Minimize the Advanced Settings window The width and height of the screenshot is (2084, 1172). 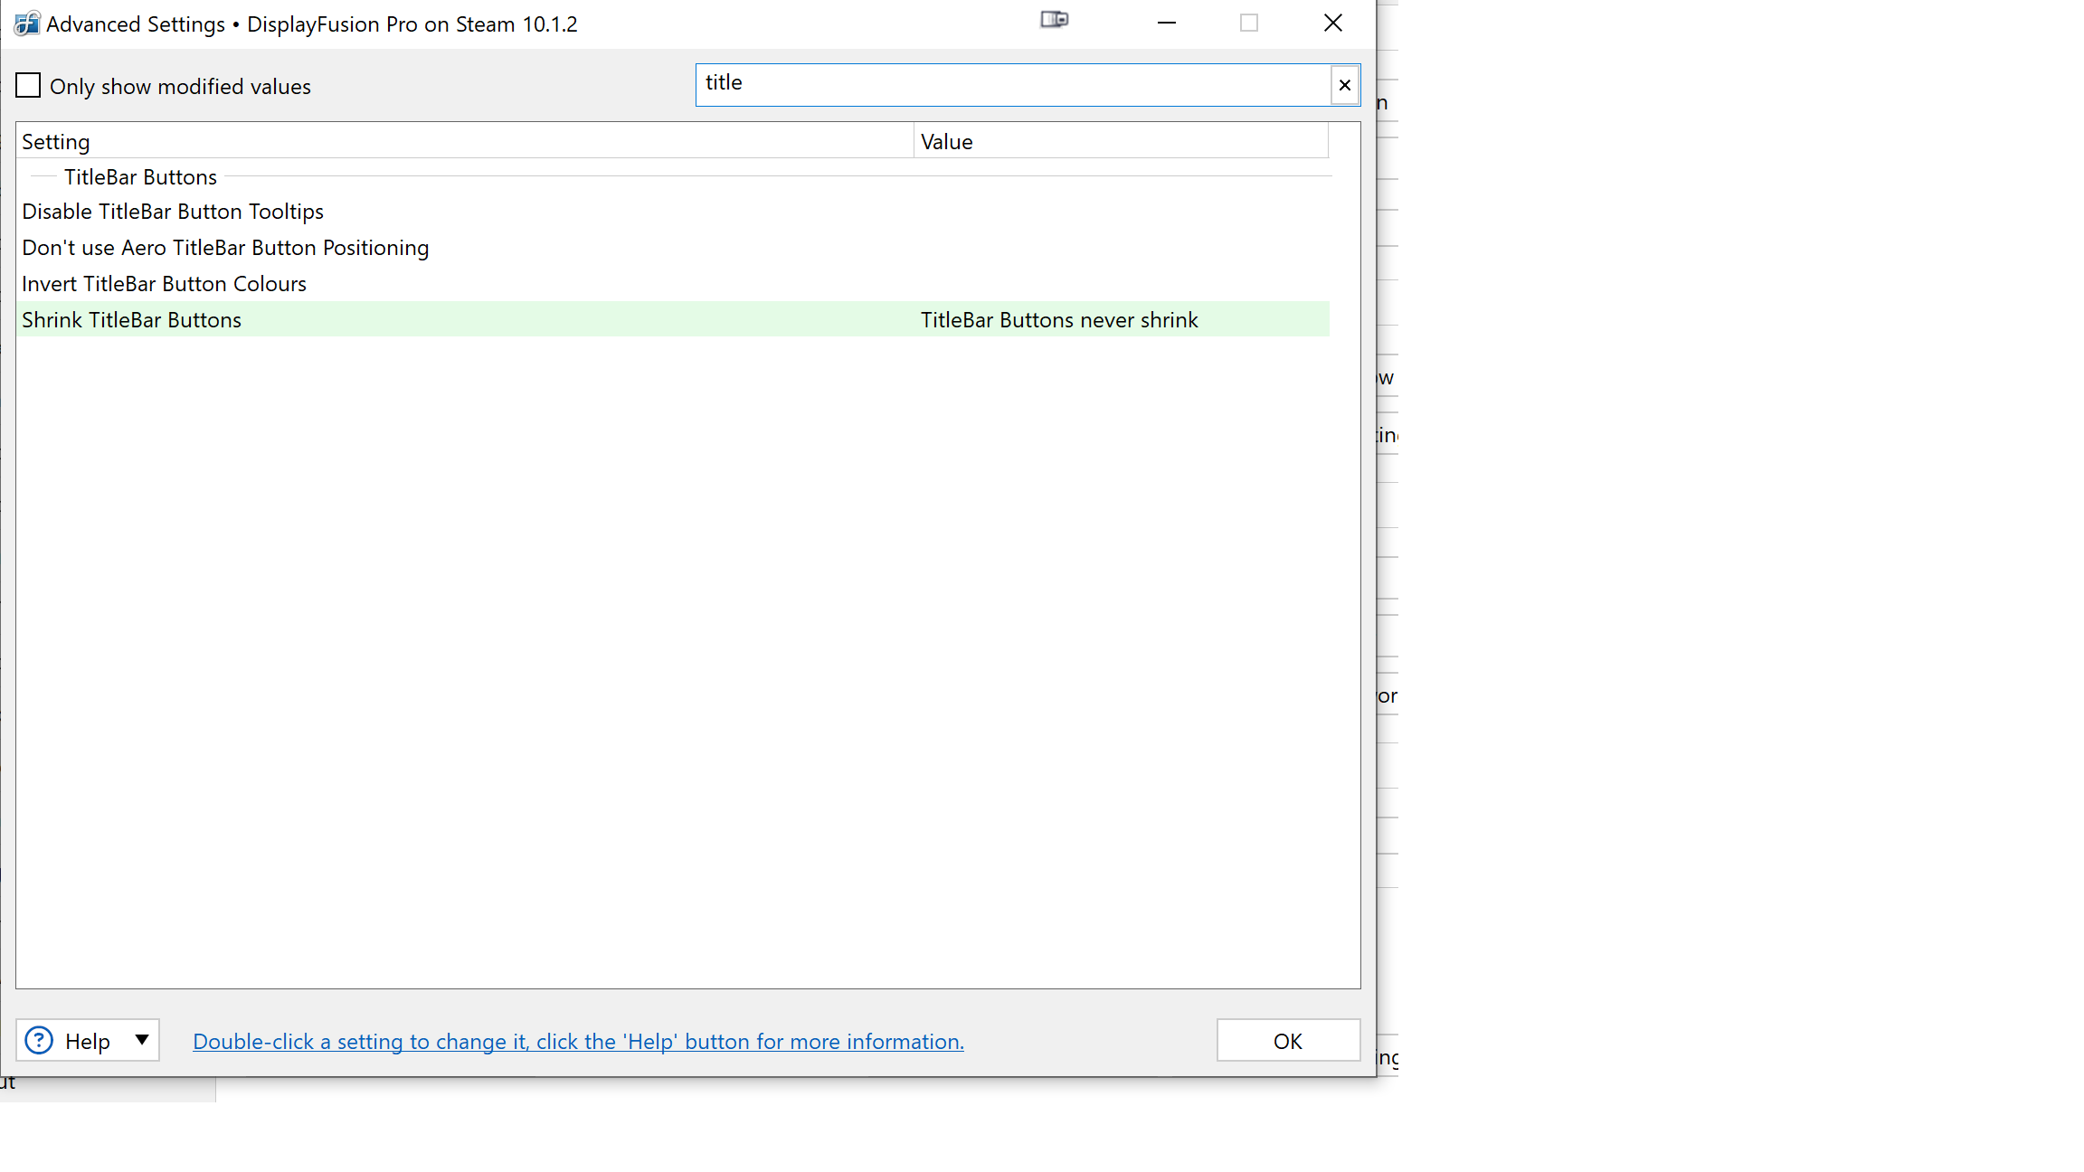pyautogui.click(x=1167, y=24)
